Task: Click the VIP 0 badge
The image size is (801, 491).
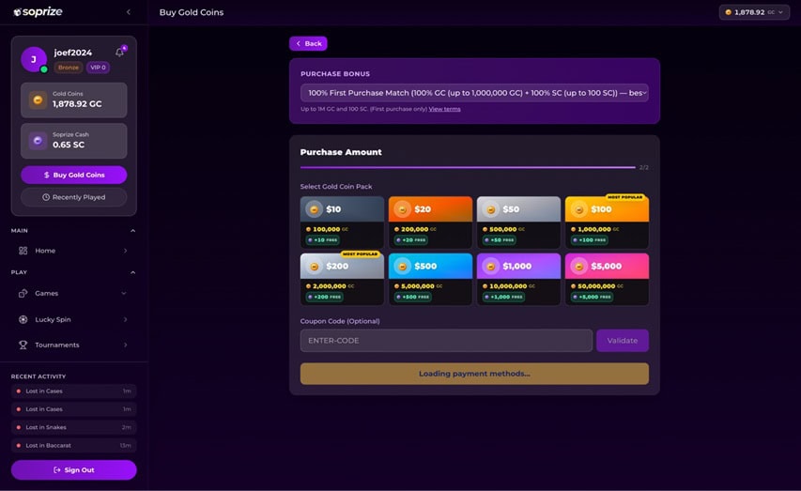Action: tap(98, 68)
